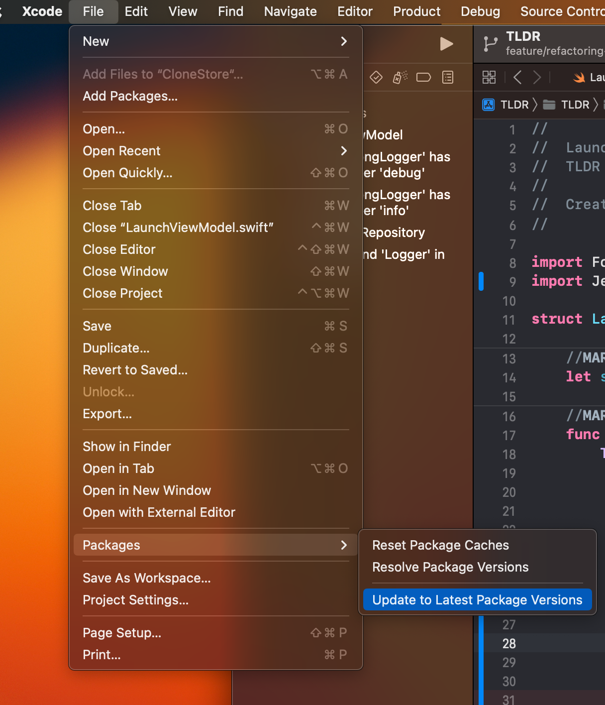
Task: Choose Export…
Action: click(x=216, y=414)
